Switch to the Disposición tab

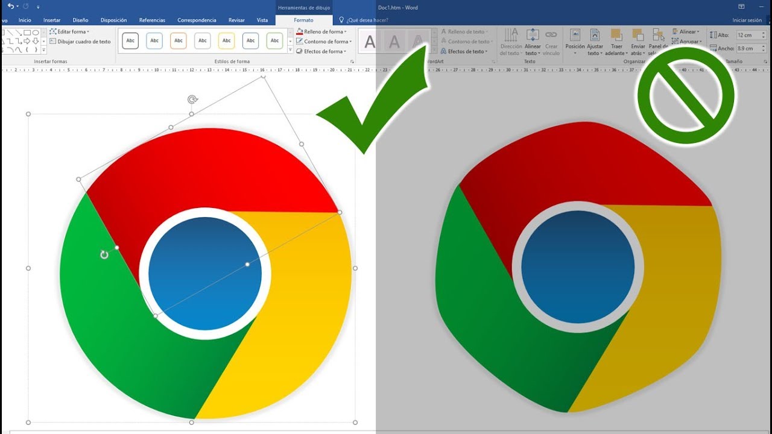114,20
